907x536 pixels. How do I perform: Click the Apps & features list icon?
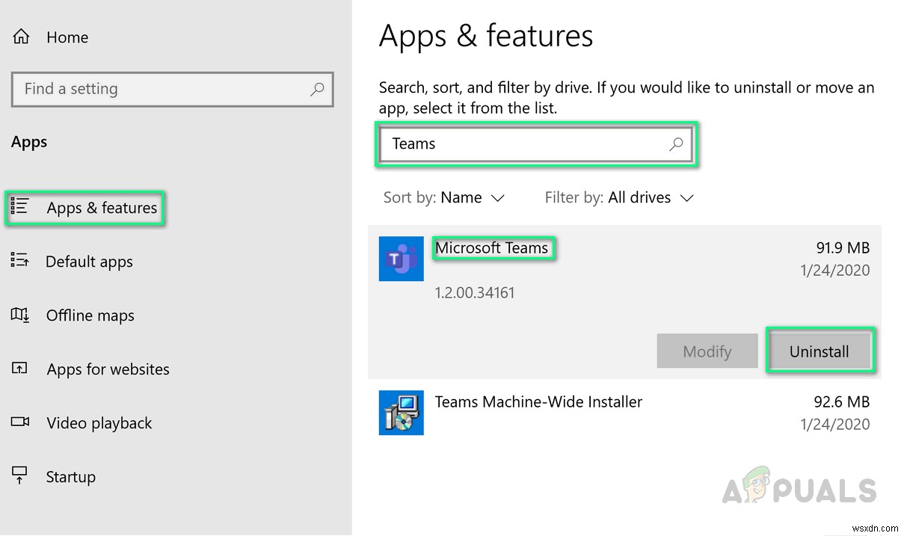click(20, 207)
